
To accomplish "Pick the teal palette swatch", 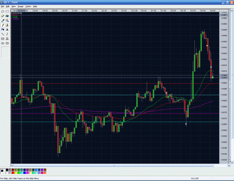I will coord(22,170).
